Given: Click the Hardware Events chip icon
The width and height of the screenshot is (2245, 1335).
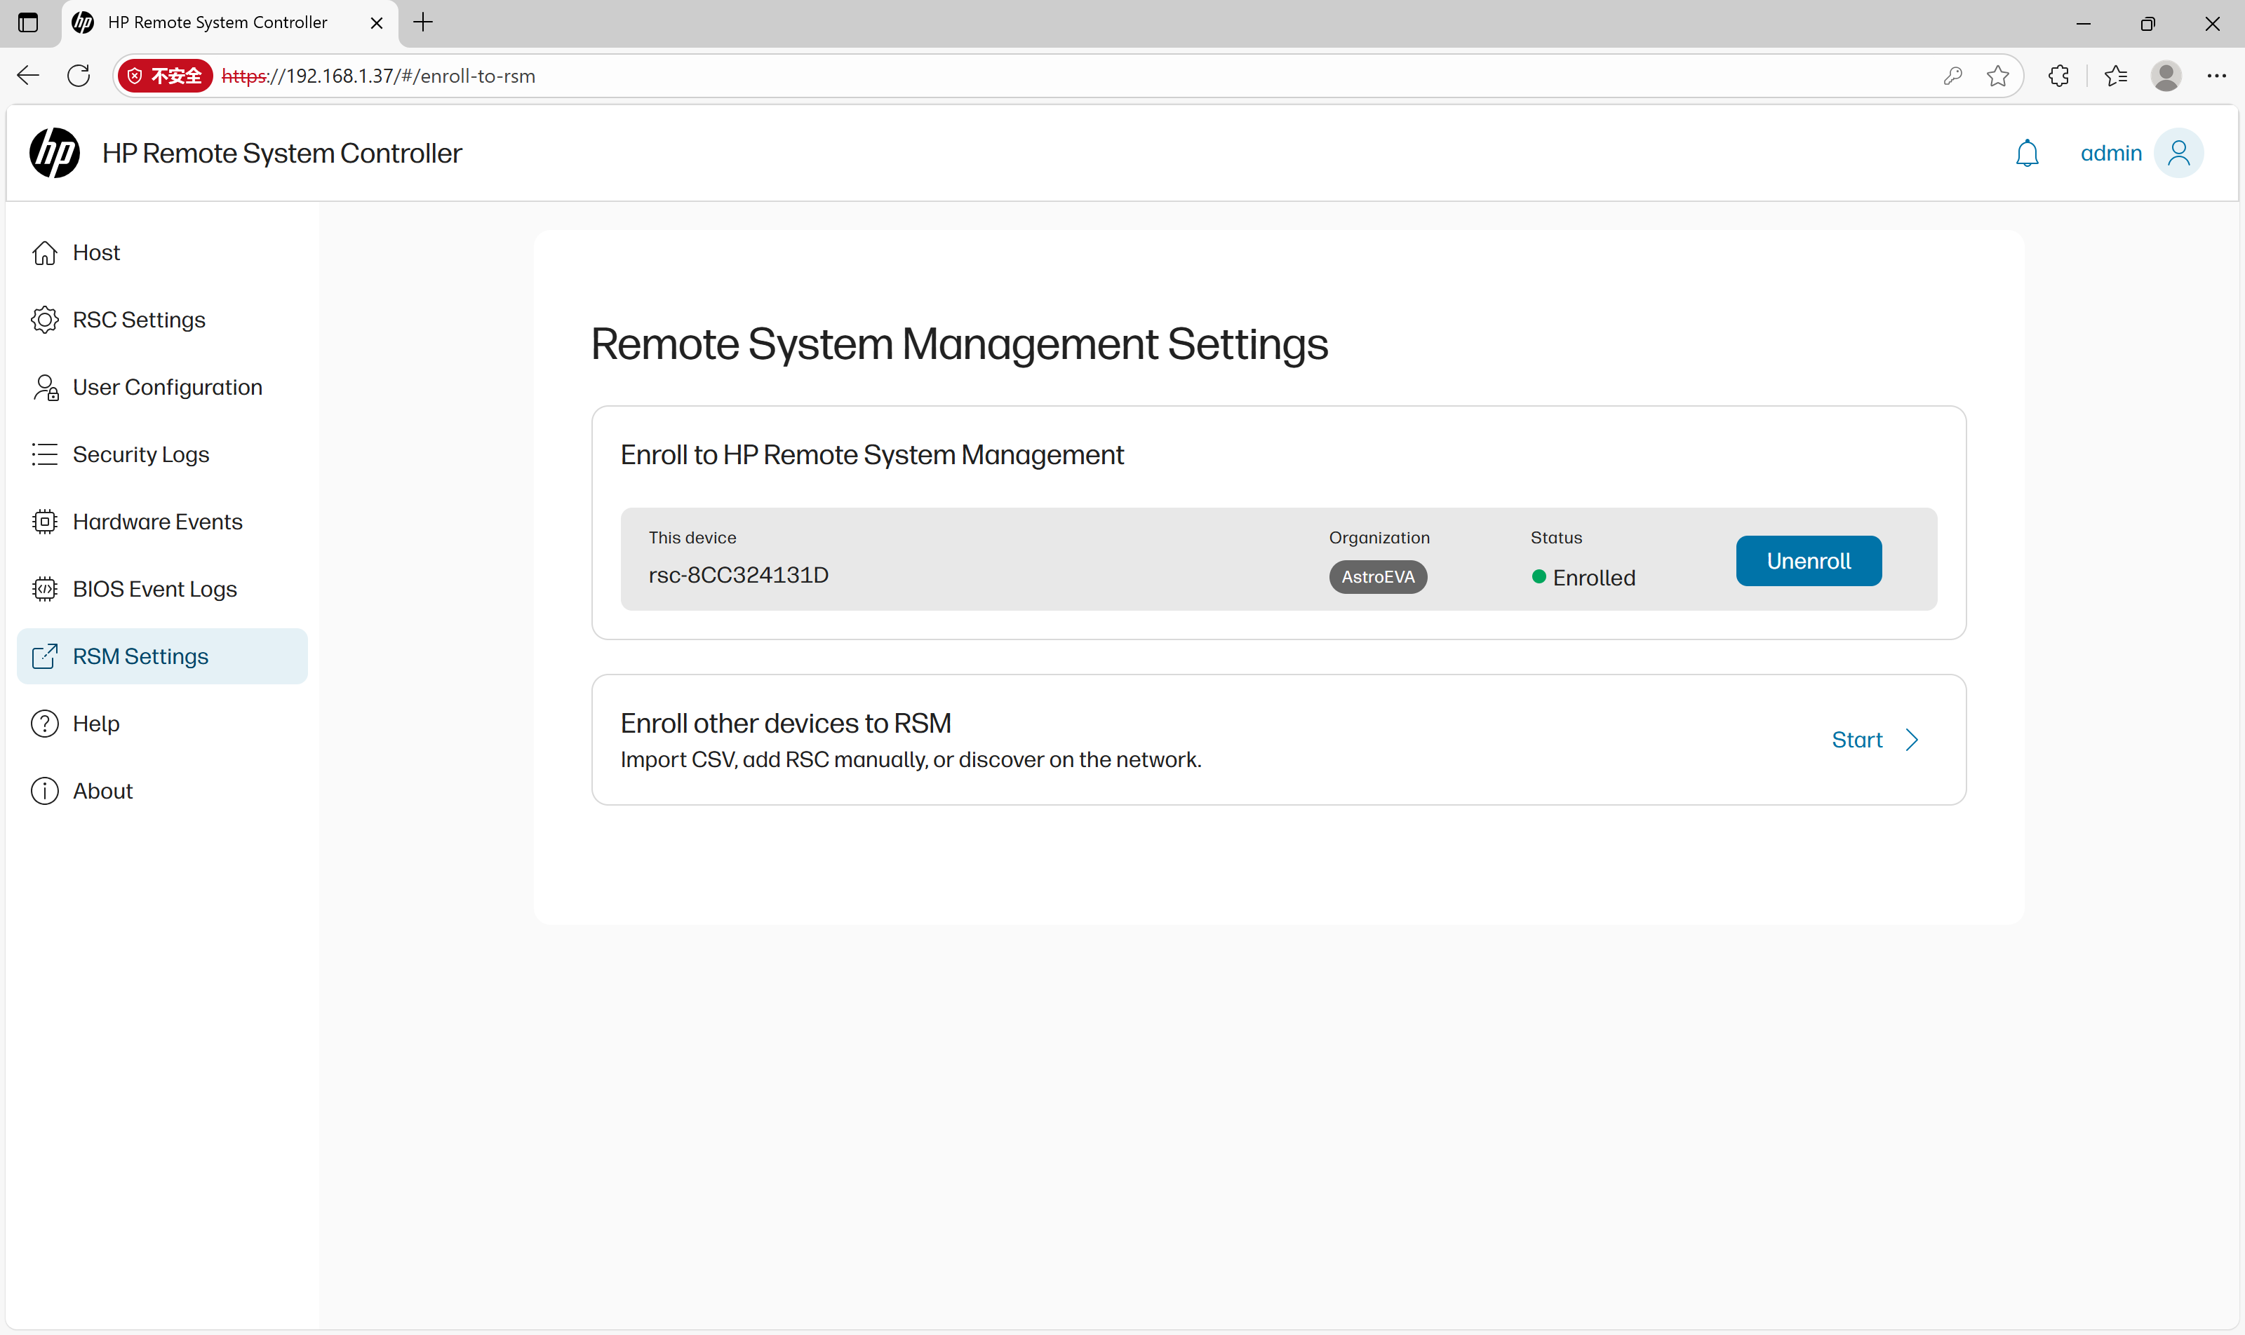Looking at the screenshot, I should point(44,522).
